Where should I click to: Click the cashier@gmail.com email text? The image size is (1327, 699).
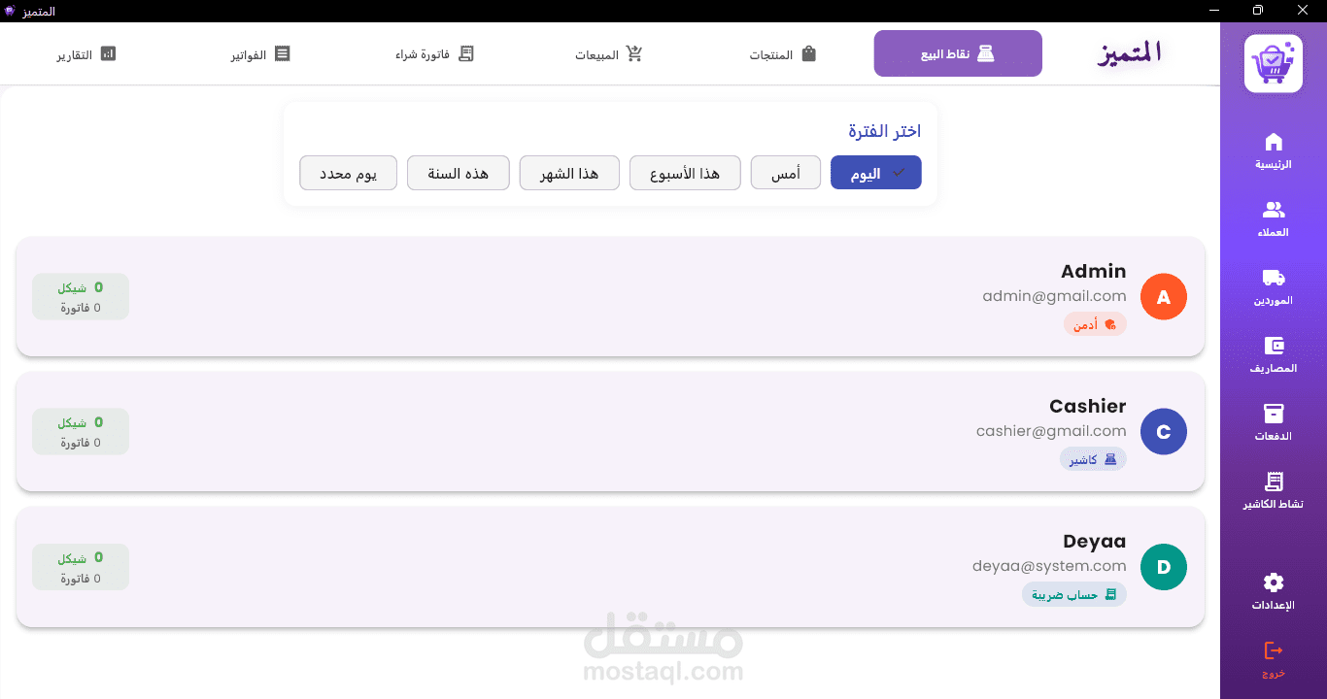click(1051, 431)
